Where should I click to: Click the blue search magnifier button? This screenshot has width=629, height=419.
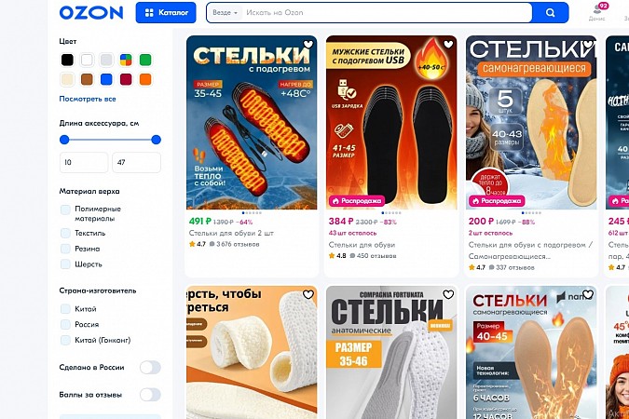[550, 13]
